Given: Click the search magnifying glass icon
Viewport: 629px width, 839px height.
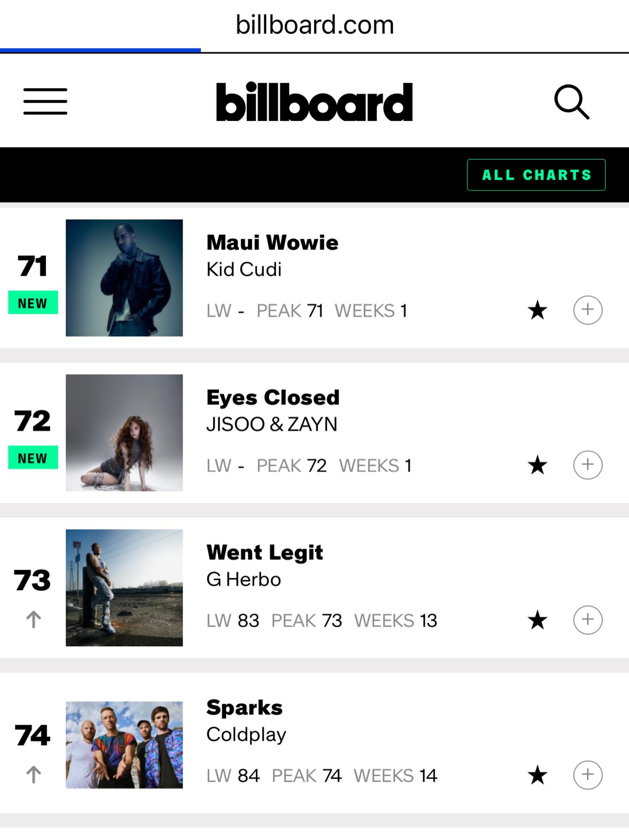Looking at the screenshot, I should pos(571,102).
